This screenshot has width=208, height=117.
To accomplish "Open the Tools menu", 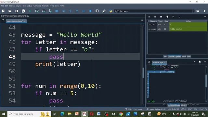I will 52,6.
